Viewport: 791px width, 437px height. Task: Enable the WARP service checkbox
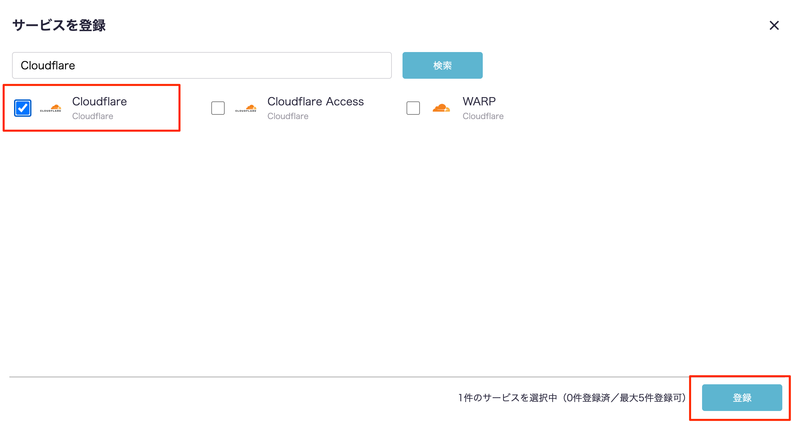click(413, 108)
